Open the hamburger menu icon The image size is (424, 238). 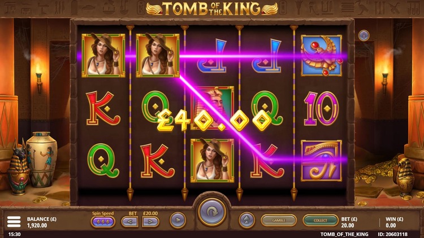click(x=14, y=222)
